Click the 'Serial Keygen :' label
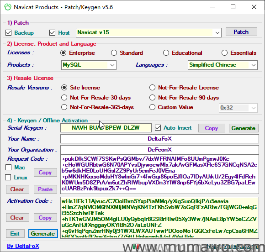The width and height of the screenshot is (265, 252). click(x=27, y=128)
